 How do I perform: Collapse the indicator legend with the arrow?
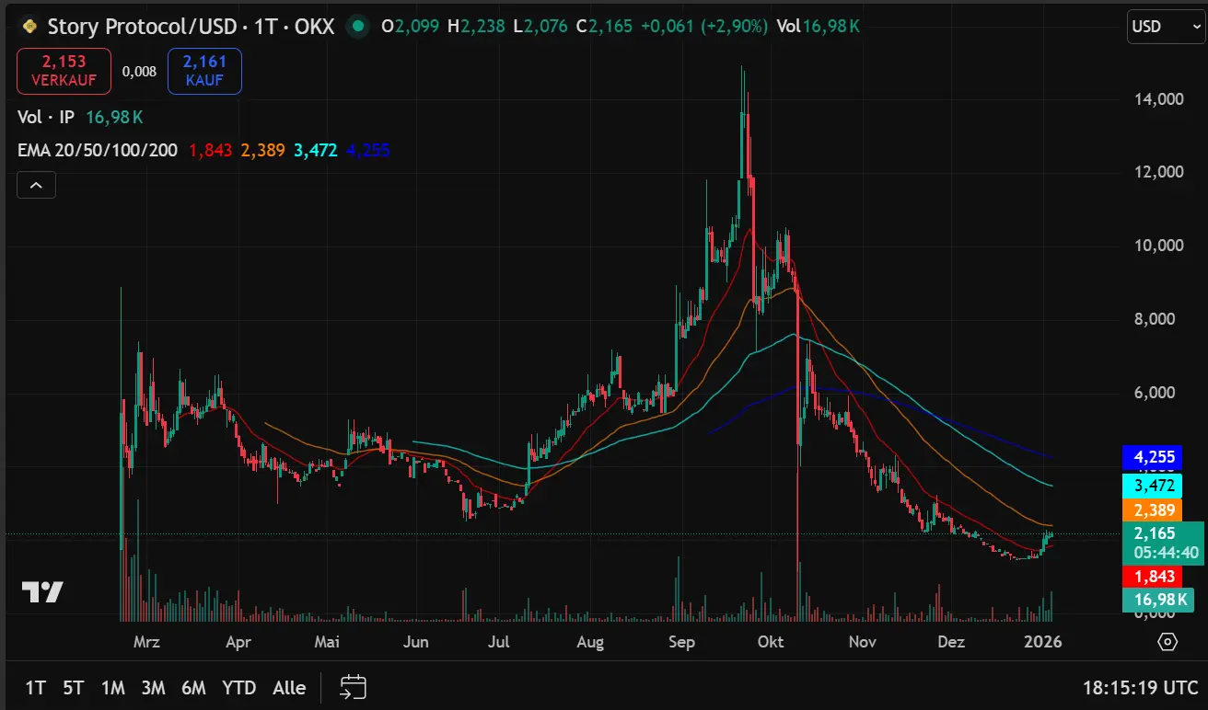click(35, 184)
